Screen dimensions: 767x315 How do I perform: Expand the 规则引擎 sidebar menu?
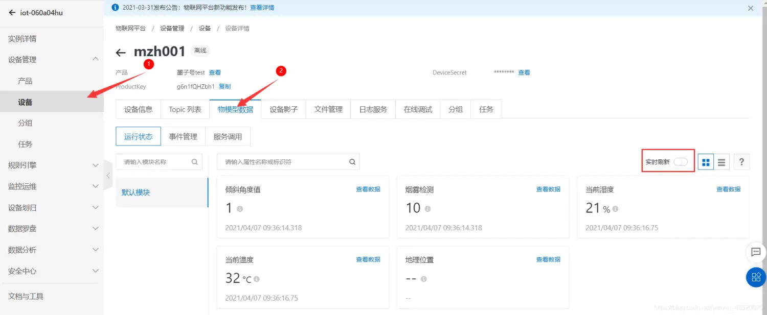point(95,165)
